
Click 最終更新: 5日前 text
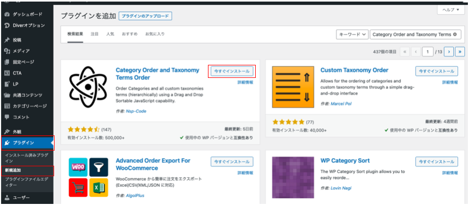click(x=238, y=129)
